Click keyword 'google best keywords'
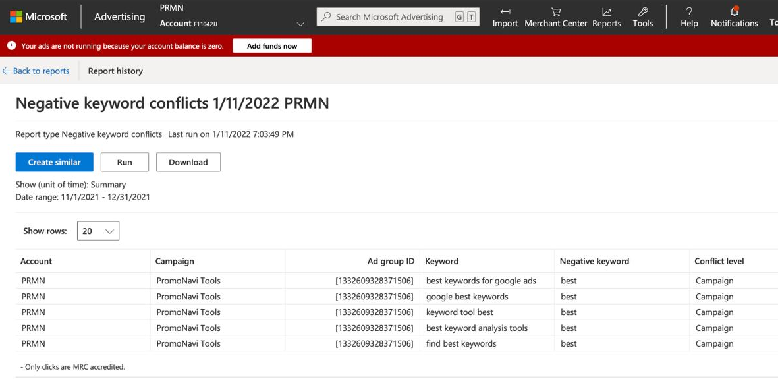Image resolution: width=778 pixels, height=379 pixels. (x=467, y=297)
